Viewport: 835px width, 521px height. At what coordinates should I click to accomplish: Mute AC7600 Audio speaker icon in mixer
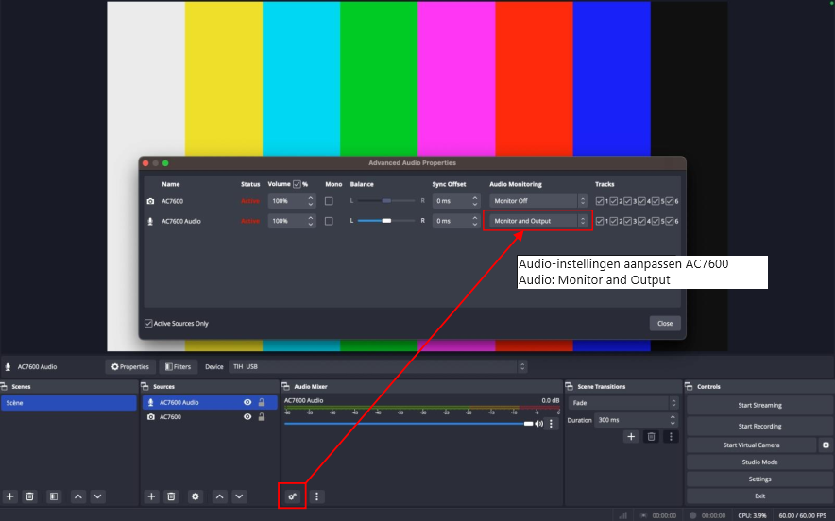[x=539, y=424]
